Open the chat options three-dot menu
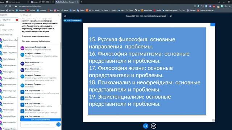This screenshot has height=130, width=232. [x=59, y=15]
